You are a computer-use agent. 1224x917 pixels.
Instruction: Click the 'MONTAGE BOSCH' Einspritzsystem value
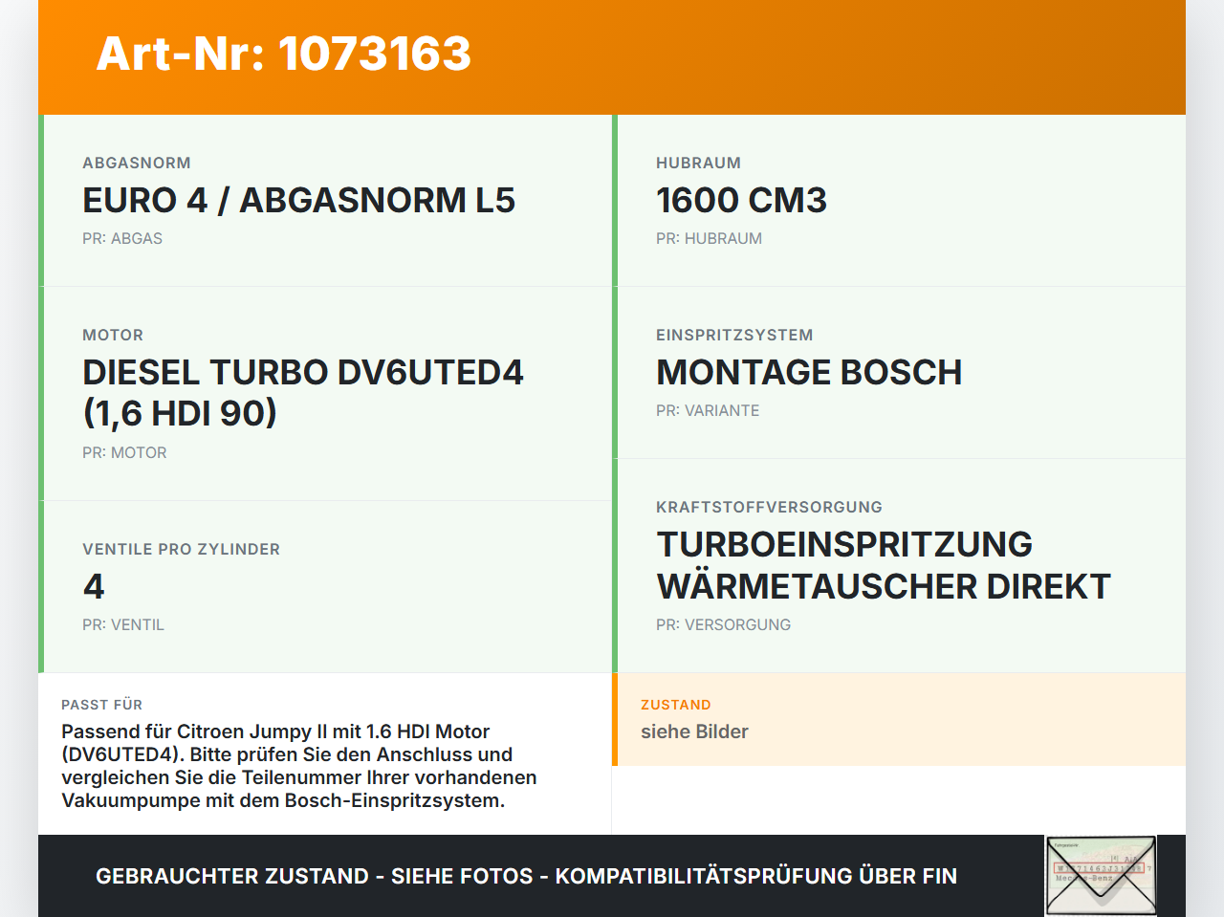coord(809,372)
